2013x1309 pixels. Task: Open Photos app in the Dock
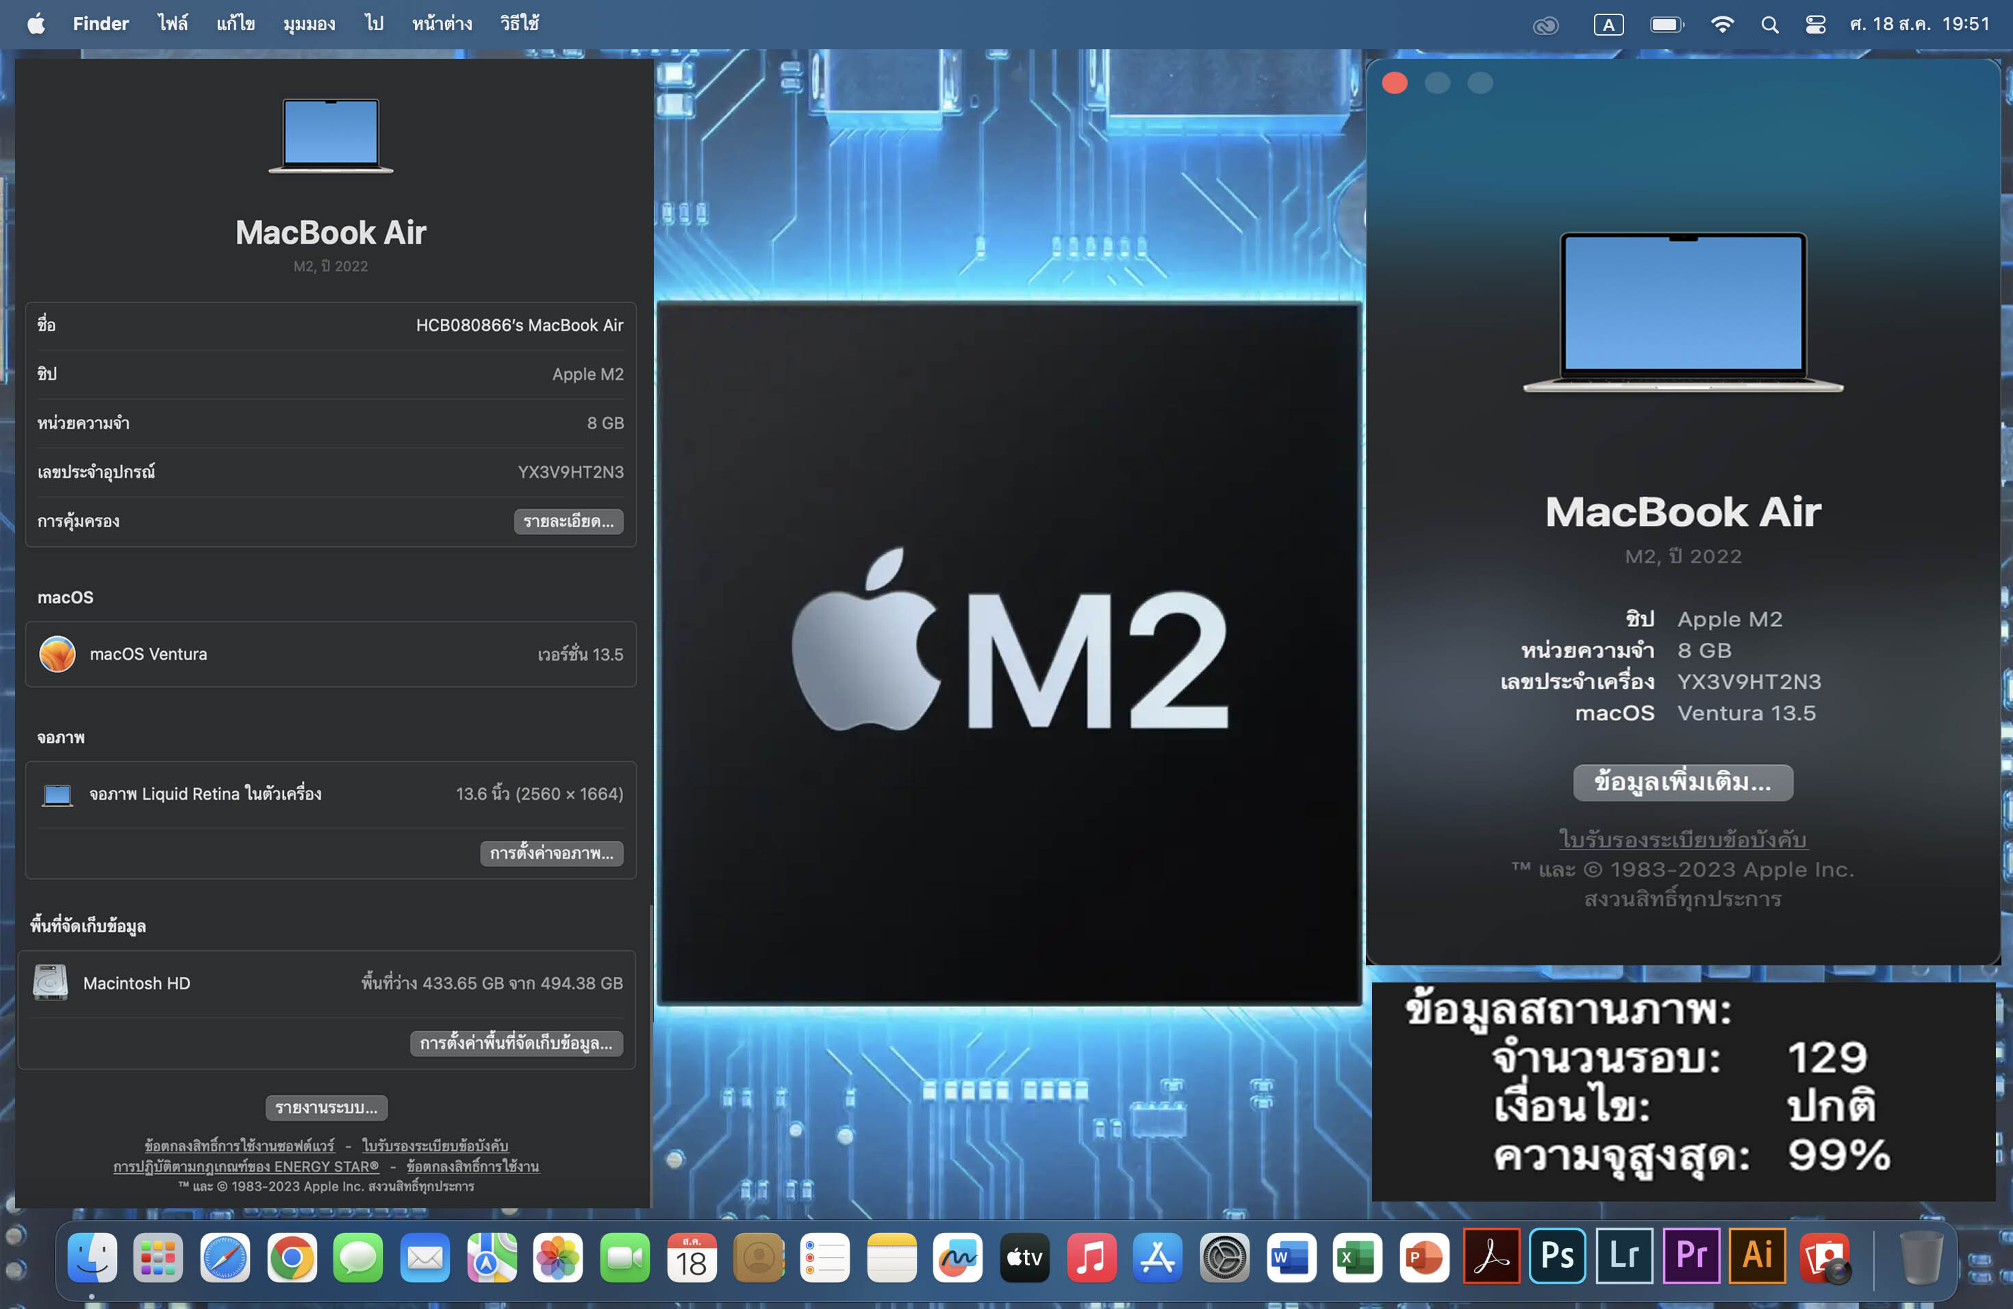point(558,1258)
